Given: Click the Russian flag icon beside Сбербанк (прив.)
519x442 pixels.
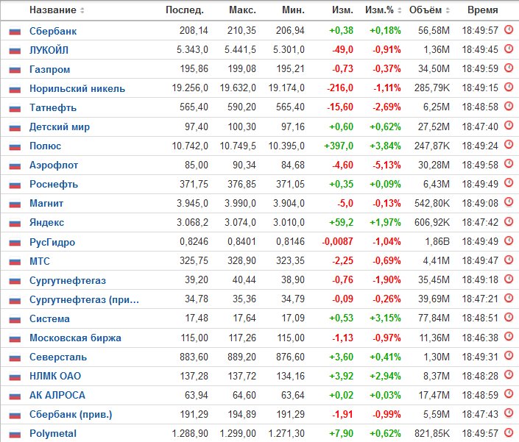Looking at the screenshot, I should [x=15, y=416].
